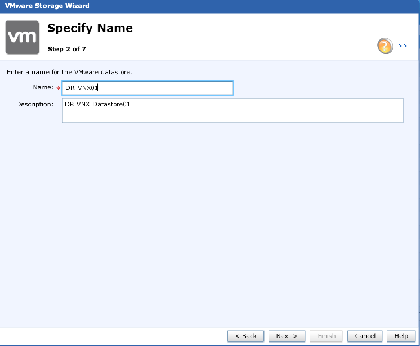Select the Step 2 of 7 indicator

67,49
